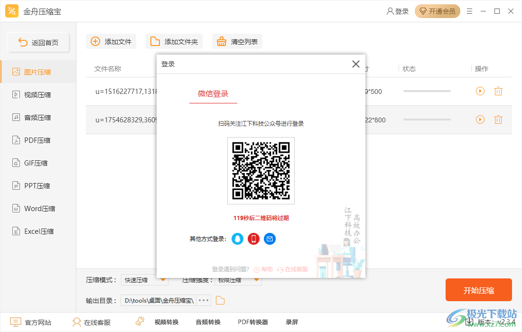The image size is (522, 332).
Task: Click the WeChat login QR code
Action: pos(261,171)
